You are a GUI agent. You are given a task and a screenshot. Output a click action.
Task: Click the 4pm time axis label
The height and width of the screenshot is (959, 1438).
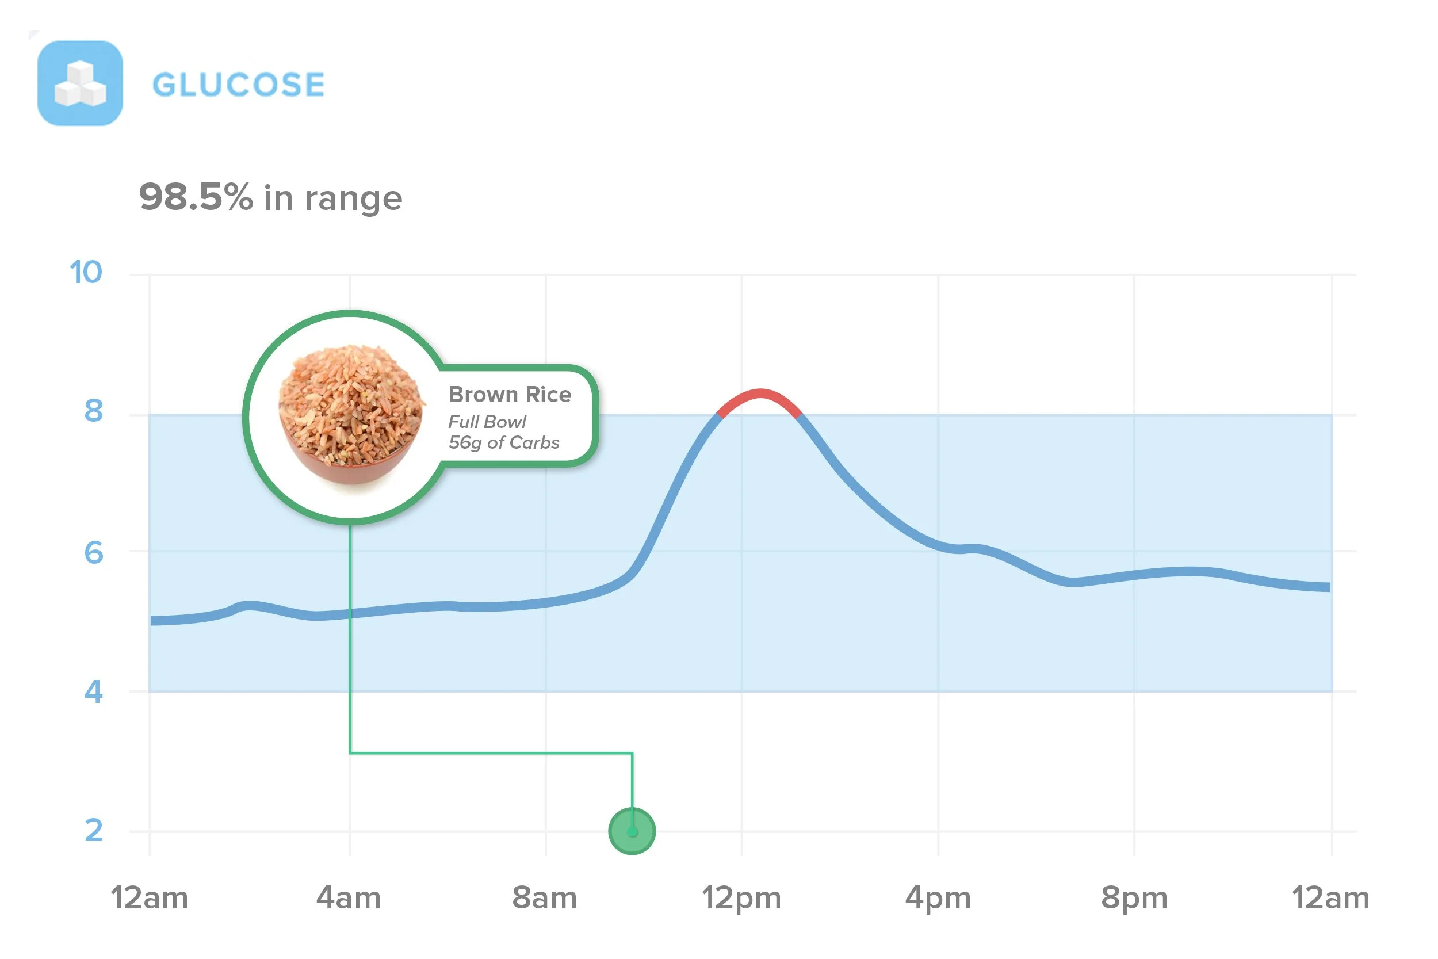[938, 899]
